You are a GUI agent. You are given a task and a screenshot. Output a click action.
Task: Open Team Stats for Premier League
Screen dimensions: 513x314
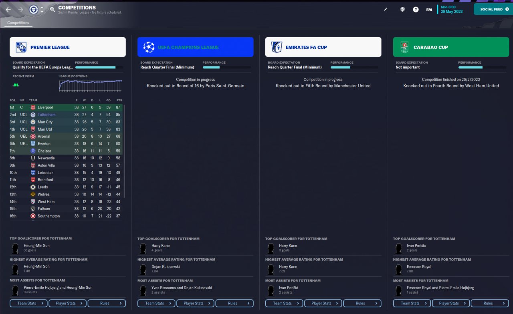29,303
